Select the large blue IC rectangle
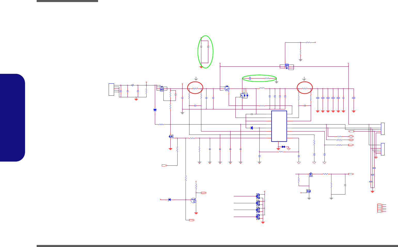 [x=279, y=126]
